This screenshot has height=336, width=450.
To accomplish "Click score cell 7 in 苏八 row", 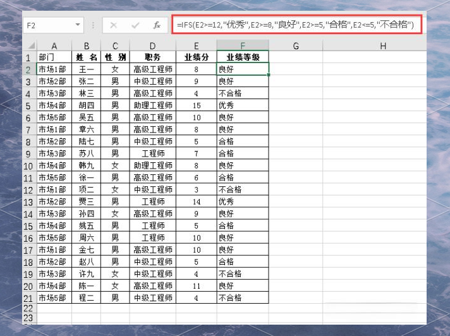I will pos(197,153).
